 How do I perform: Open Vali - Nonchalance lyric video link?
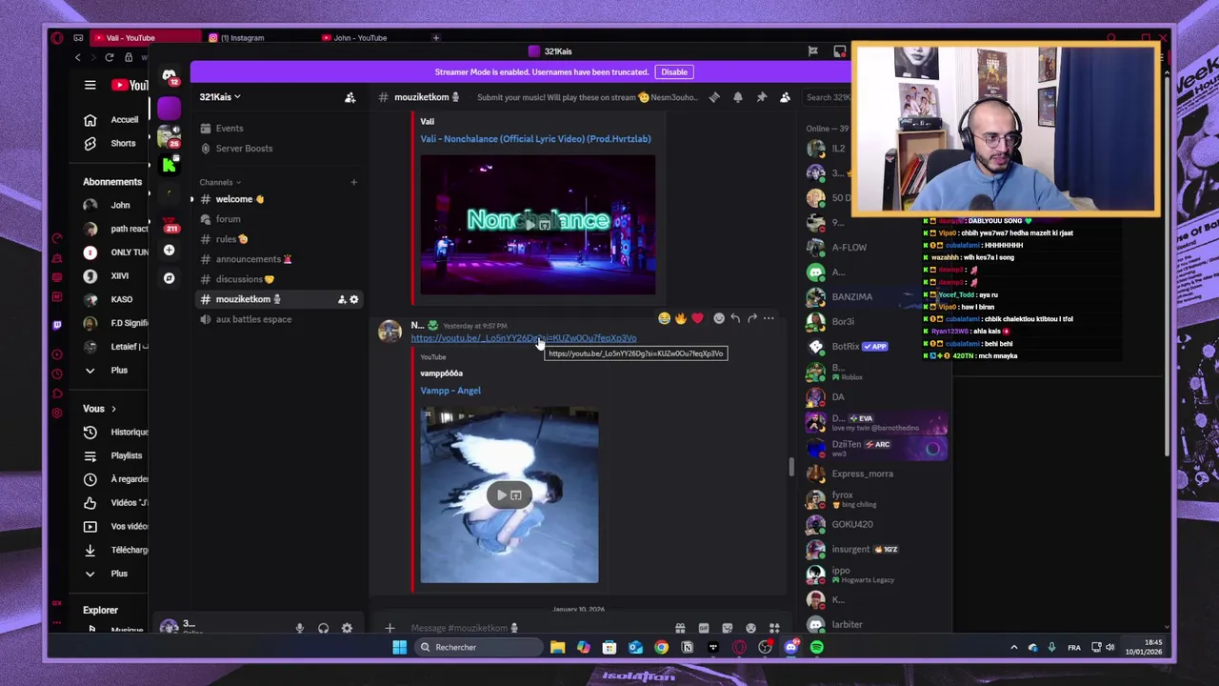point(536,139)
